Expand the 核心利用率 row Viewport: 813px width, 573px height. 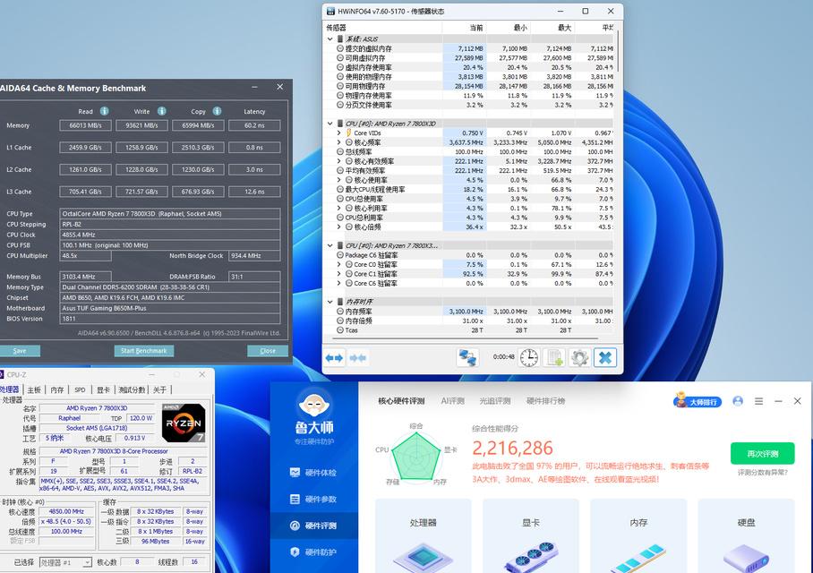339,208
